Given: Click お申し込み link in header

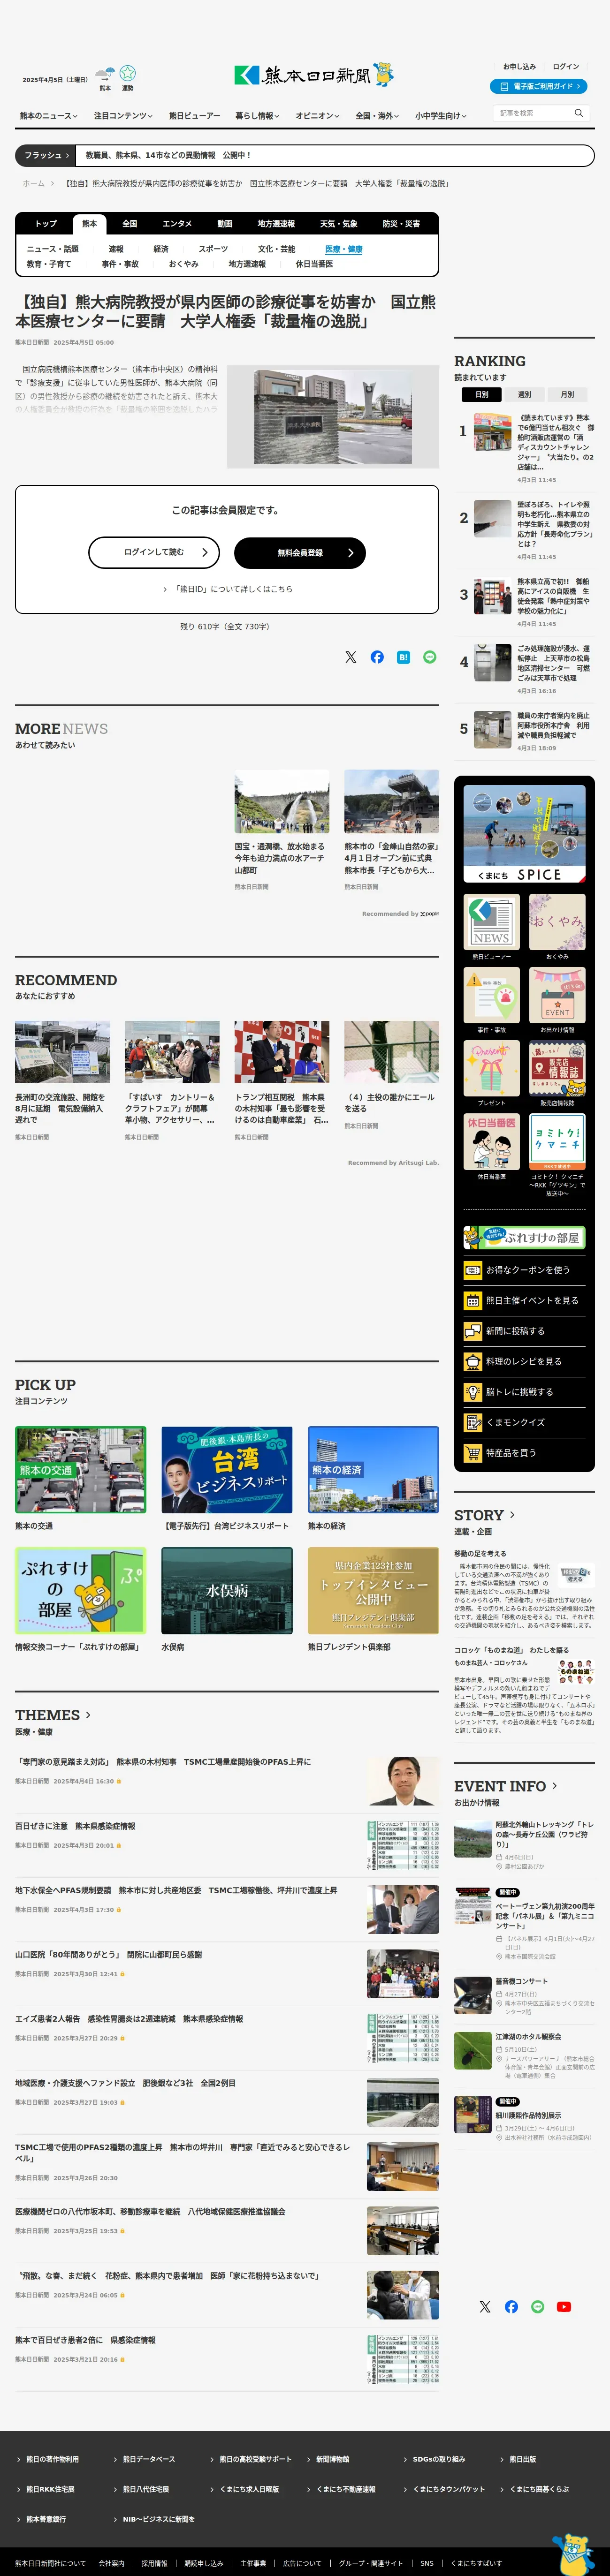Looking at the screenshot, I should [519, 67].
